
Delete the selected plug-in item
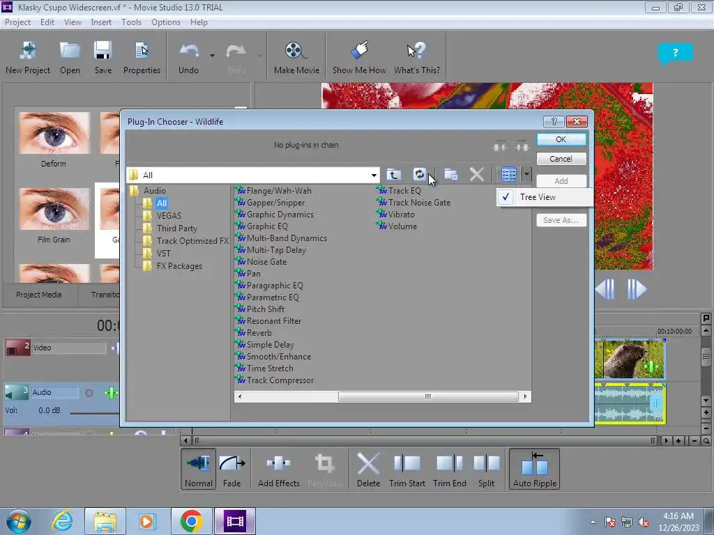click(477, 174)
